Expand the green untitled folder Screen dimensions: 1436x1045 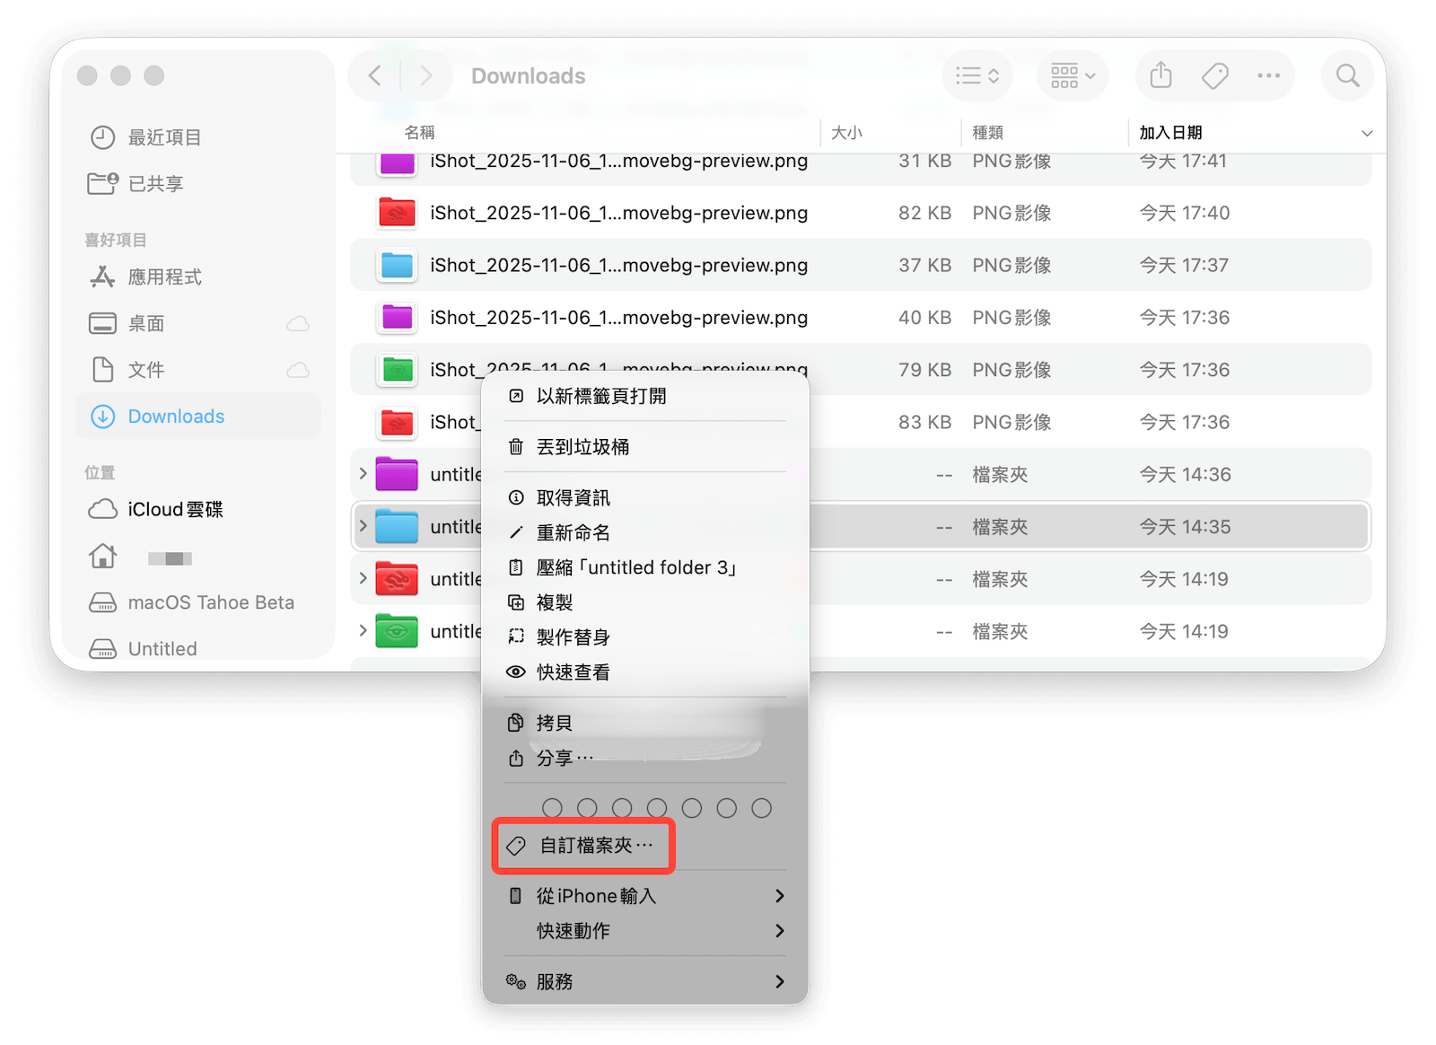pyautogui.click(x=363, y=631)
